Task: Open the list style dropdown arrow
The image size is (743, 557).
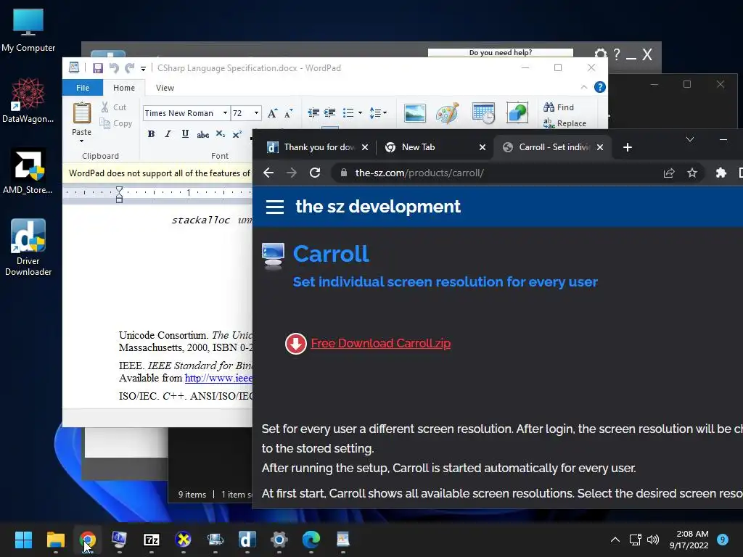Action: point(360,112)
